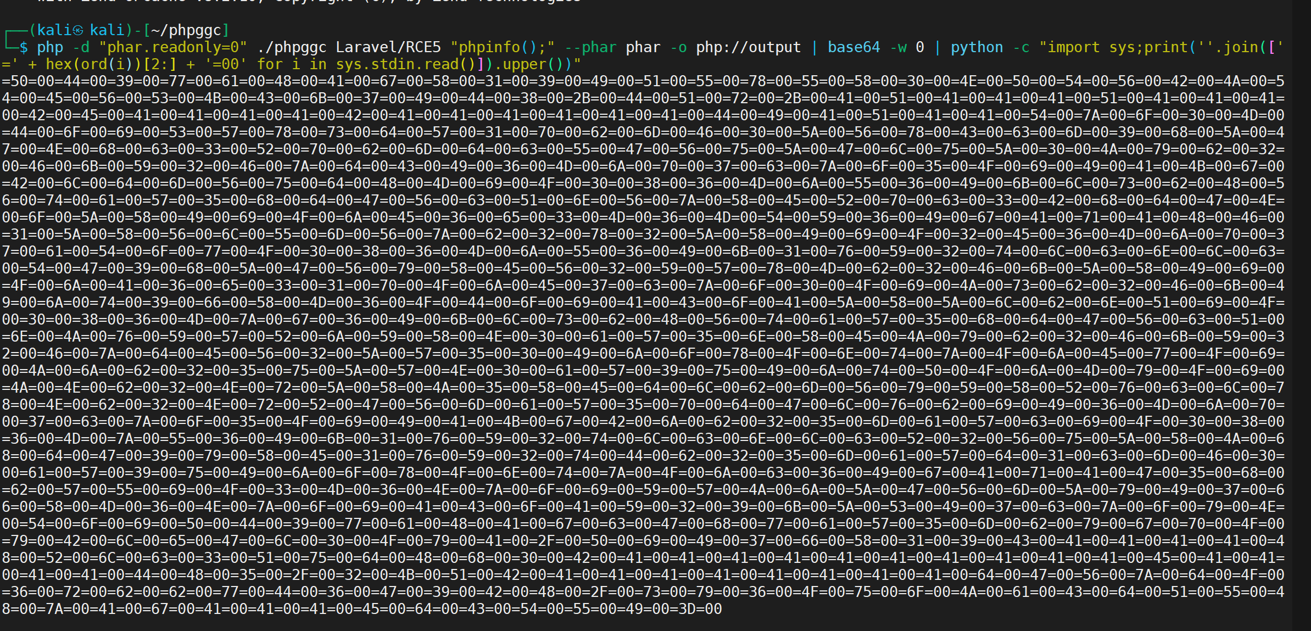Click the "import sys;print" code text
The height and width of the screenshot is (631, 1311).
coord(1118,48)
